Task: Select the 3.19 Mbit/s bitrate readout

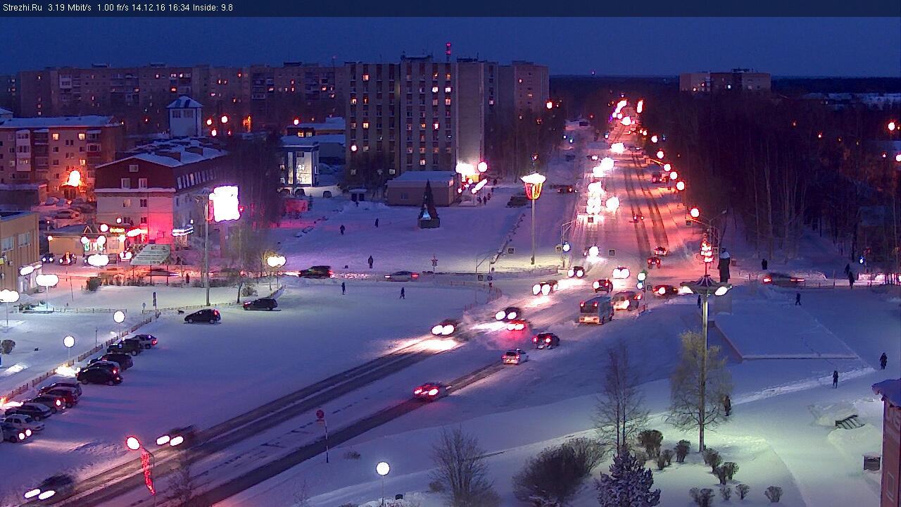Action: (x=70, y=8)
